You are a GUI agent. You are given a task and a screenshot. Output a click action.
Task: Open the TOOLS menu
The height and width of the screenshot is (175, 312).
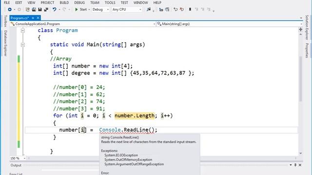[x=110, y=2]
